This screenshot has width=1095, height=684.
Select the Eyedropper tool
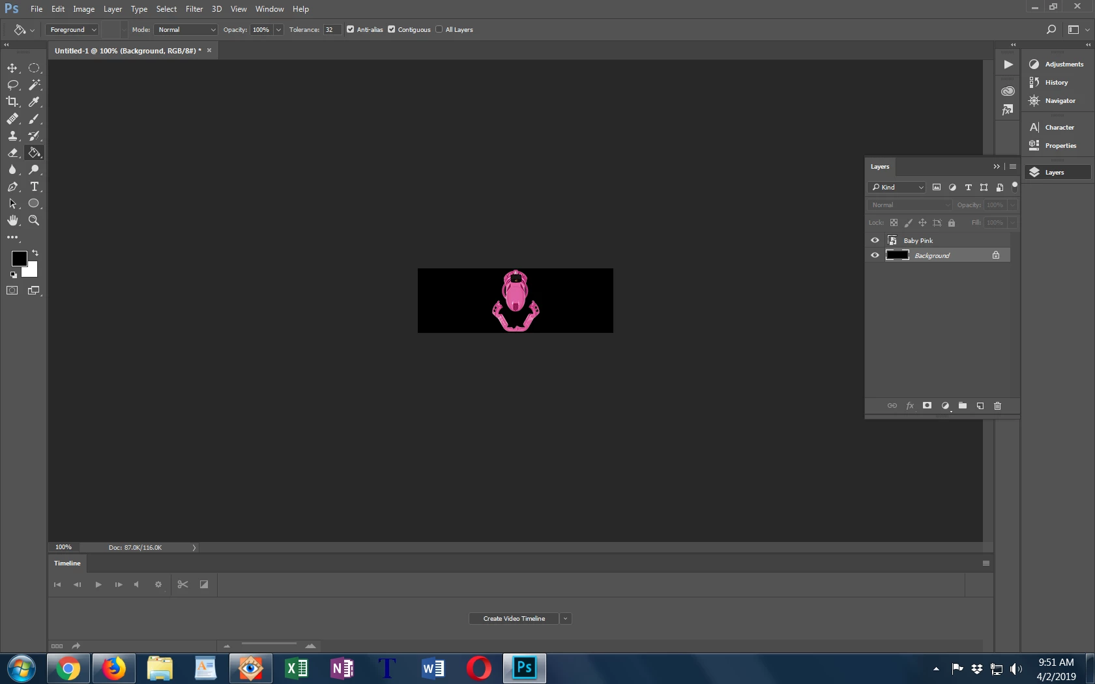(34, 102)
